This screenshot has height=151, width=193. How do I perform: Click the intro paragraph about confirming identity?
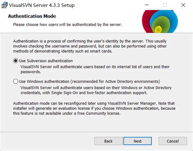click(90, 46)
